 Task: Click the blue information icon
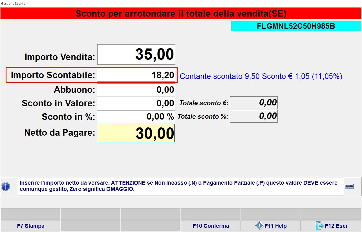(6, 187)
